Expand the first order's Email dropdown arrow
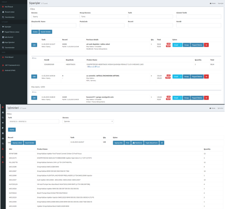 (181, 45)
